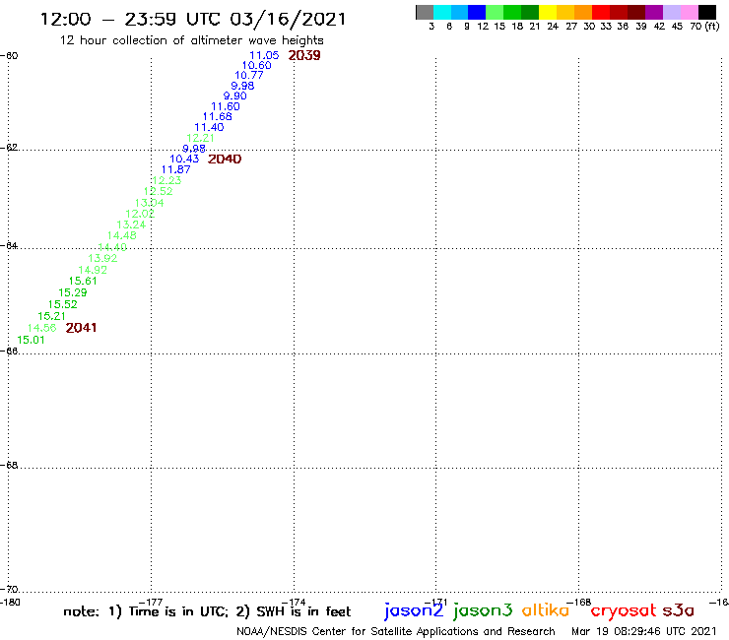Click the -174 longitude axis label

[294, 602]
